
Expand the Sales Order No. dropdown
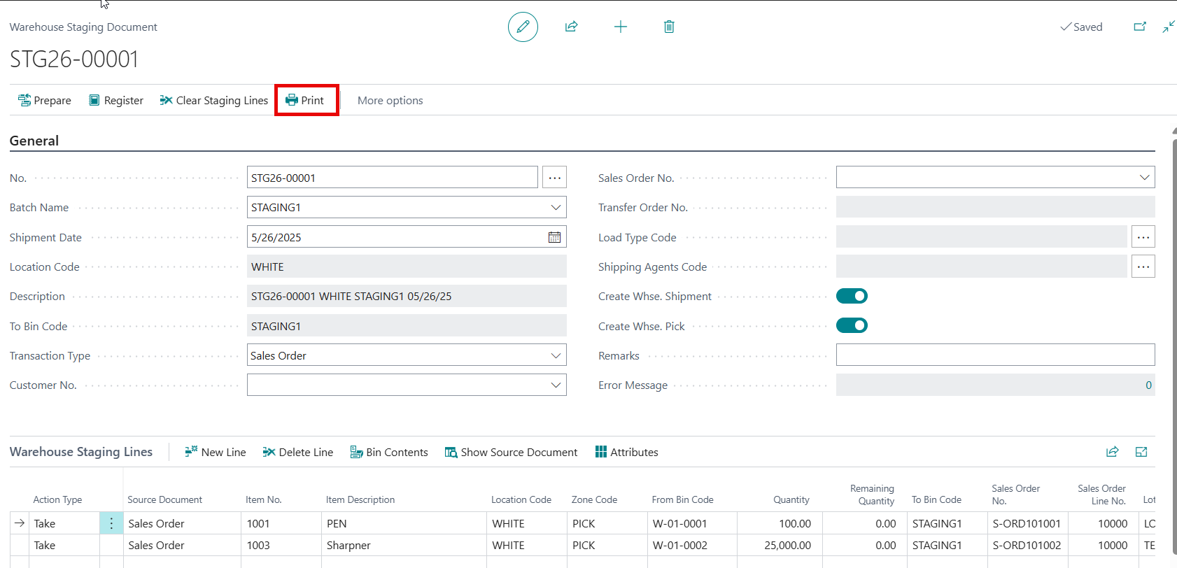tap(1144, 178)
